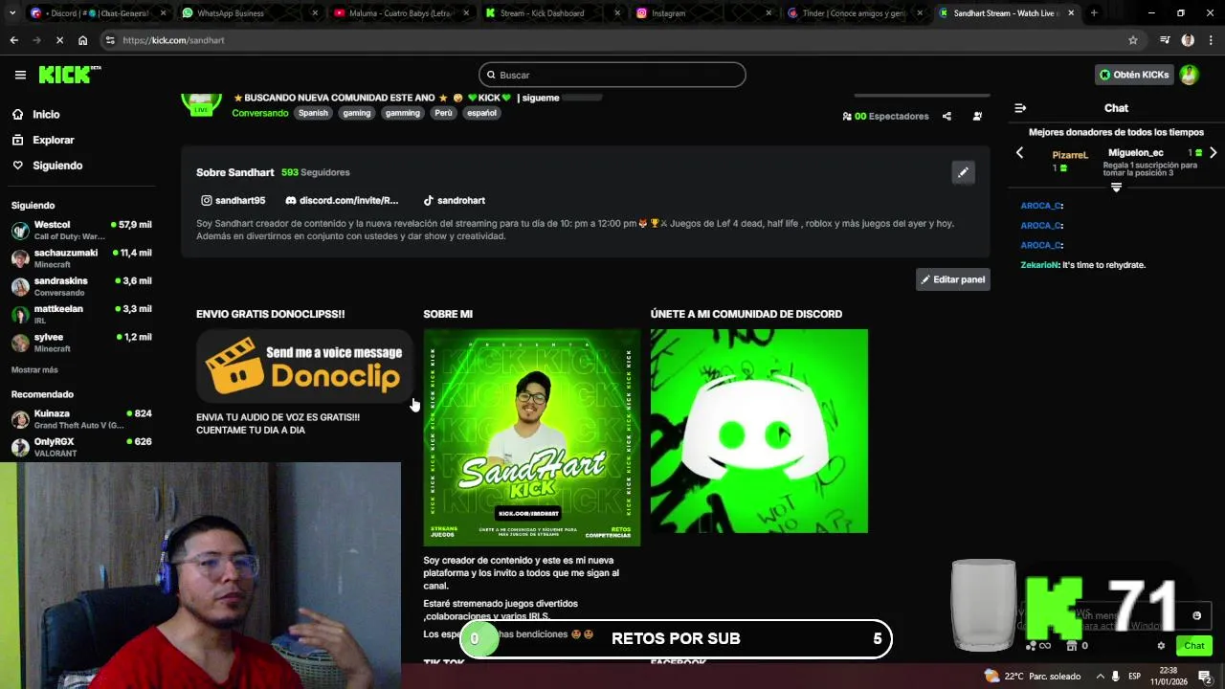Click the browser home icon
Viewport: 1225px width, 689px height.
[82, 40]
